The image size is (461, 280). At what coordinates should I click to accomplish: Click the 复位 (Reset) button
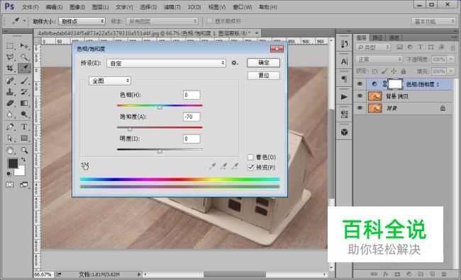(x=263, y=76)
